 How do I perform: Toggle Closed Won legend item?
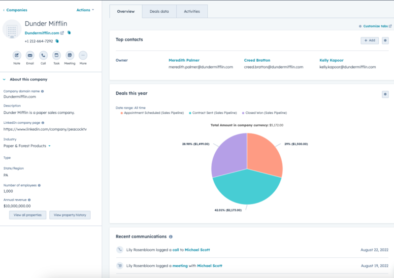point(264,113)
